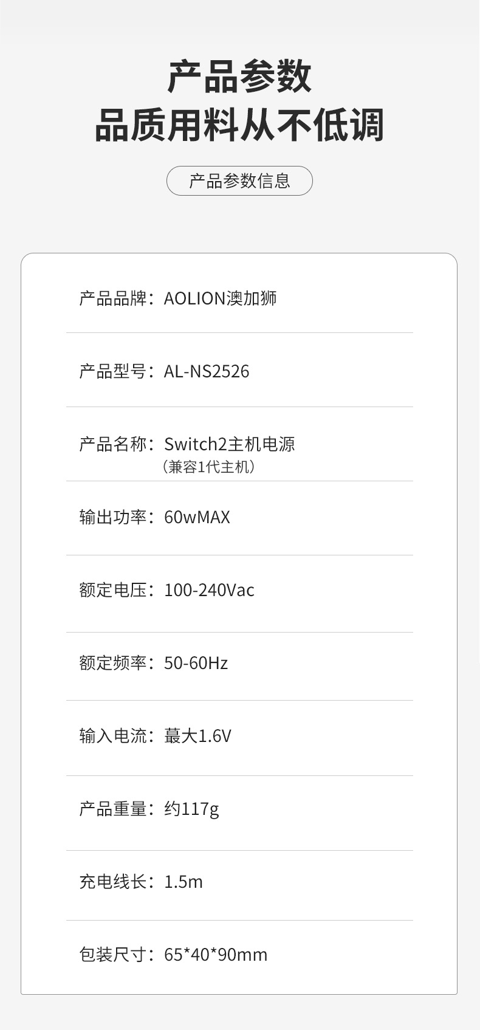
Task: Select the Switch2主机电源 product name
Action: pos(229,444)
